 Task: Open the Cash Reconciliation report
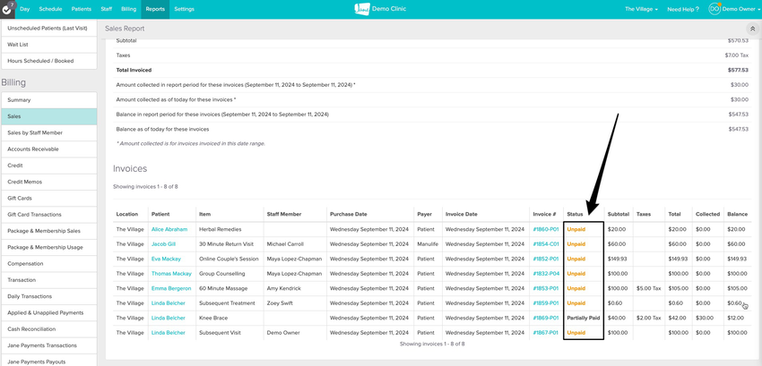click(x=48, y=329)
